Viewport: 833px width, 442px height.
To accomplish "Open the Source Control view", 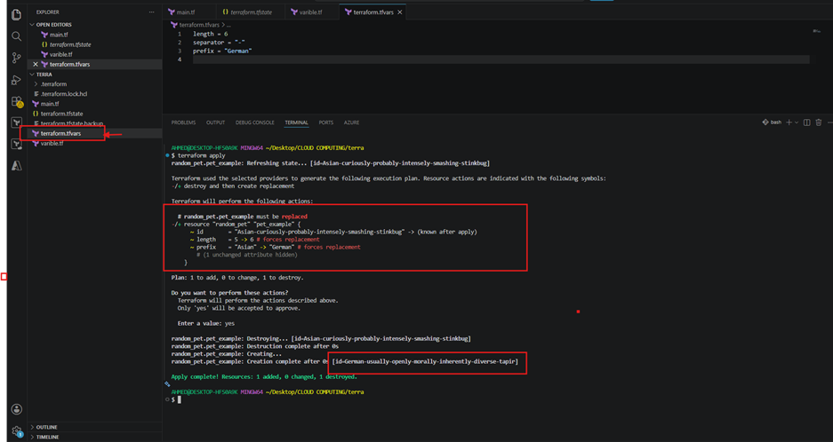I will pyautogui.click(x=17, y=58).
